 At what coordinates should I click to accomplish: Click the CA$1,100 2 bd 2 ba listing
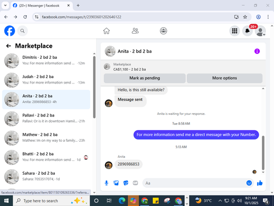point(129,69)
